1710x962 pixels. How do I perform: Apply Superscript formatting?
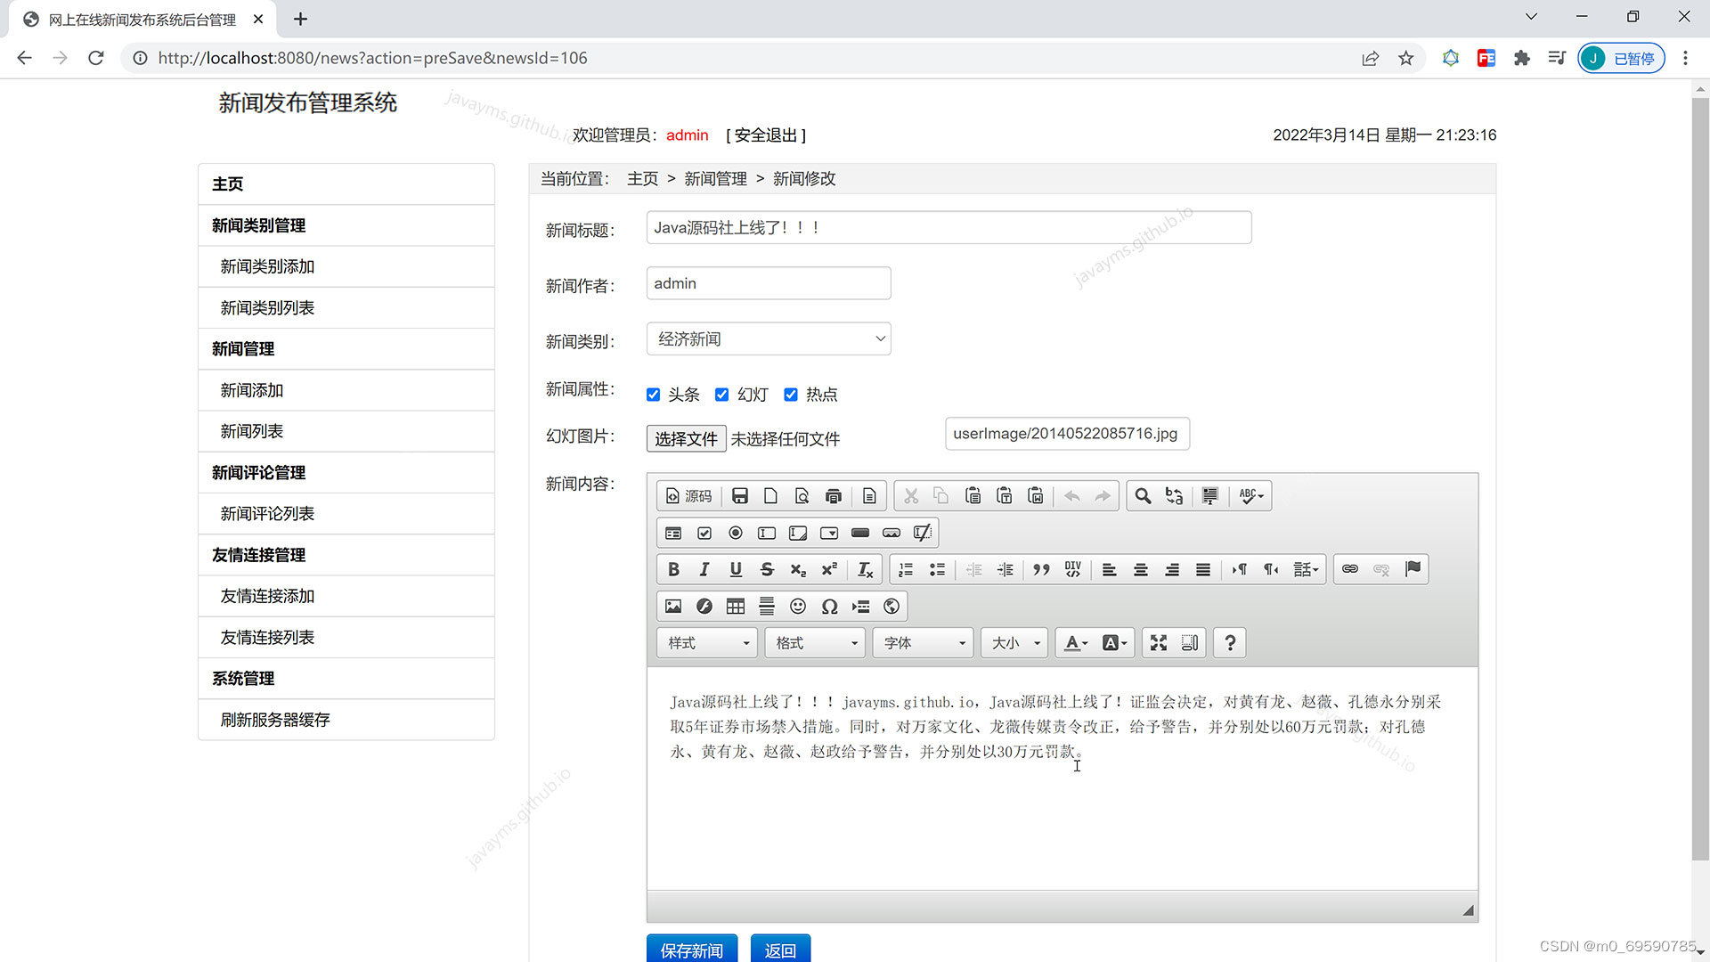(829, 569)
